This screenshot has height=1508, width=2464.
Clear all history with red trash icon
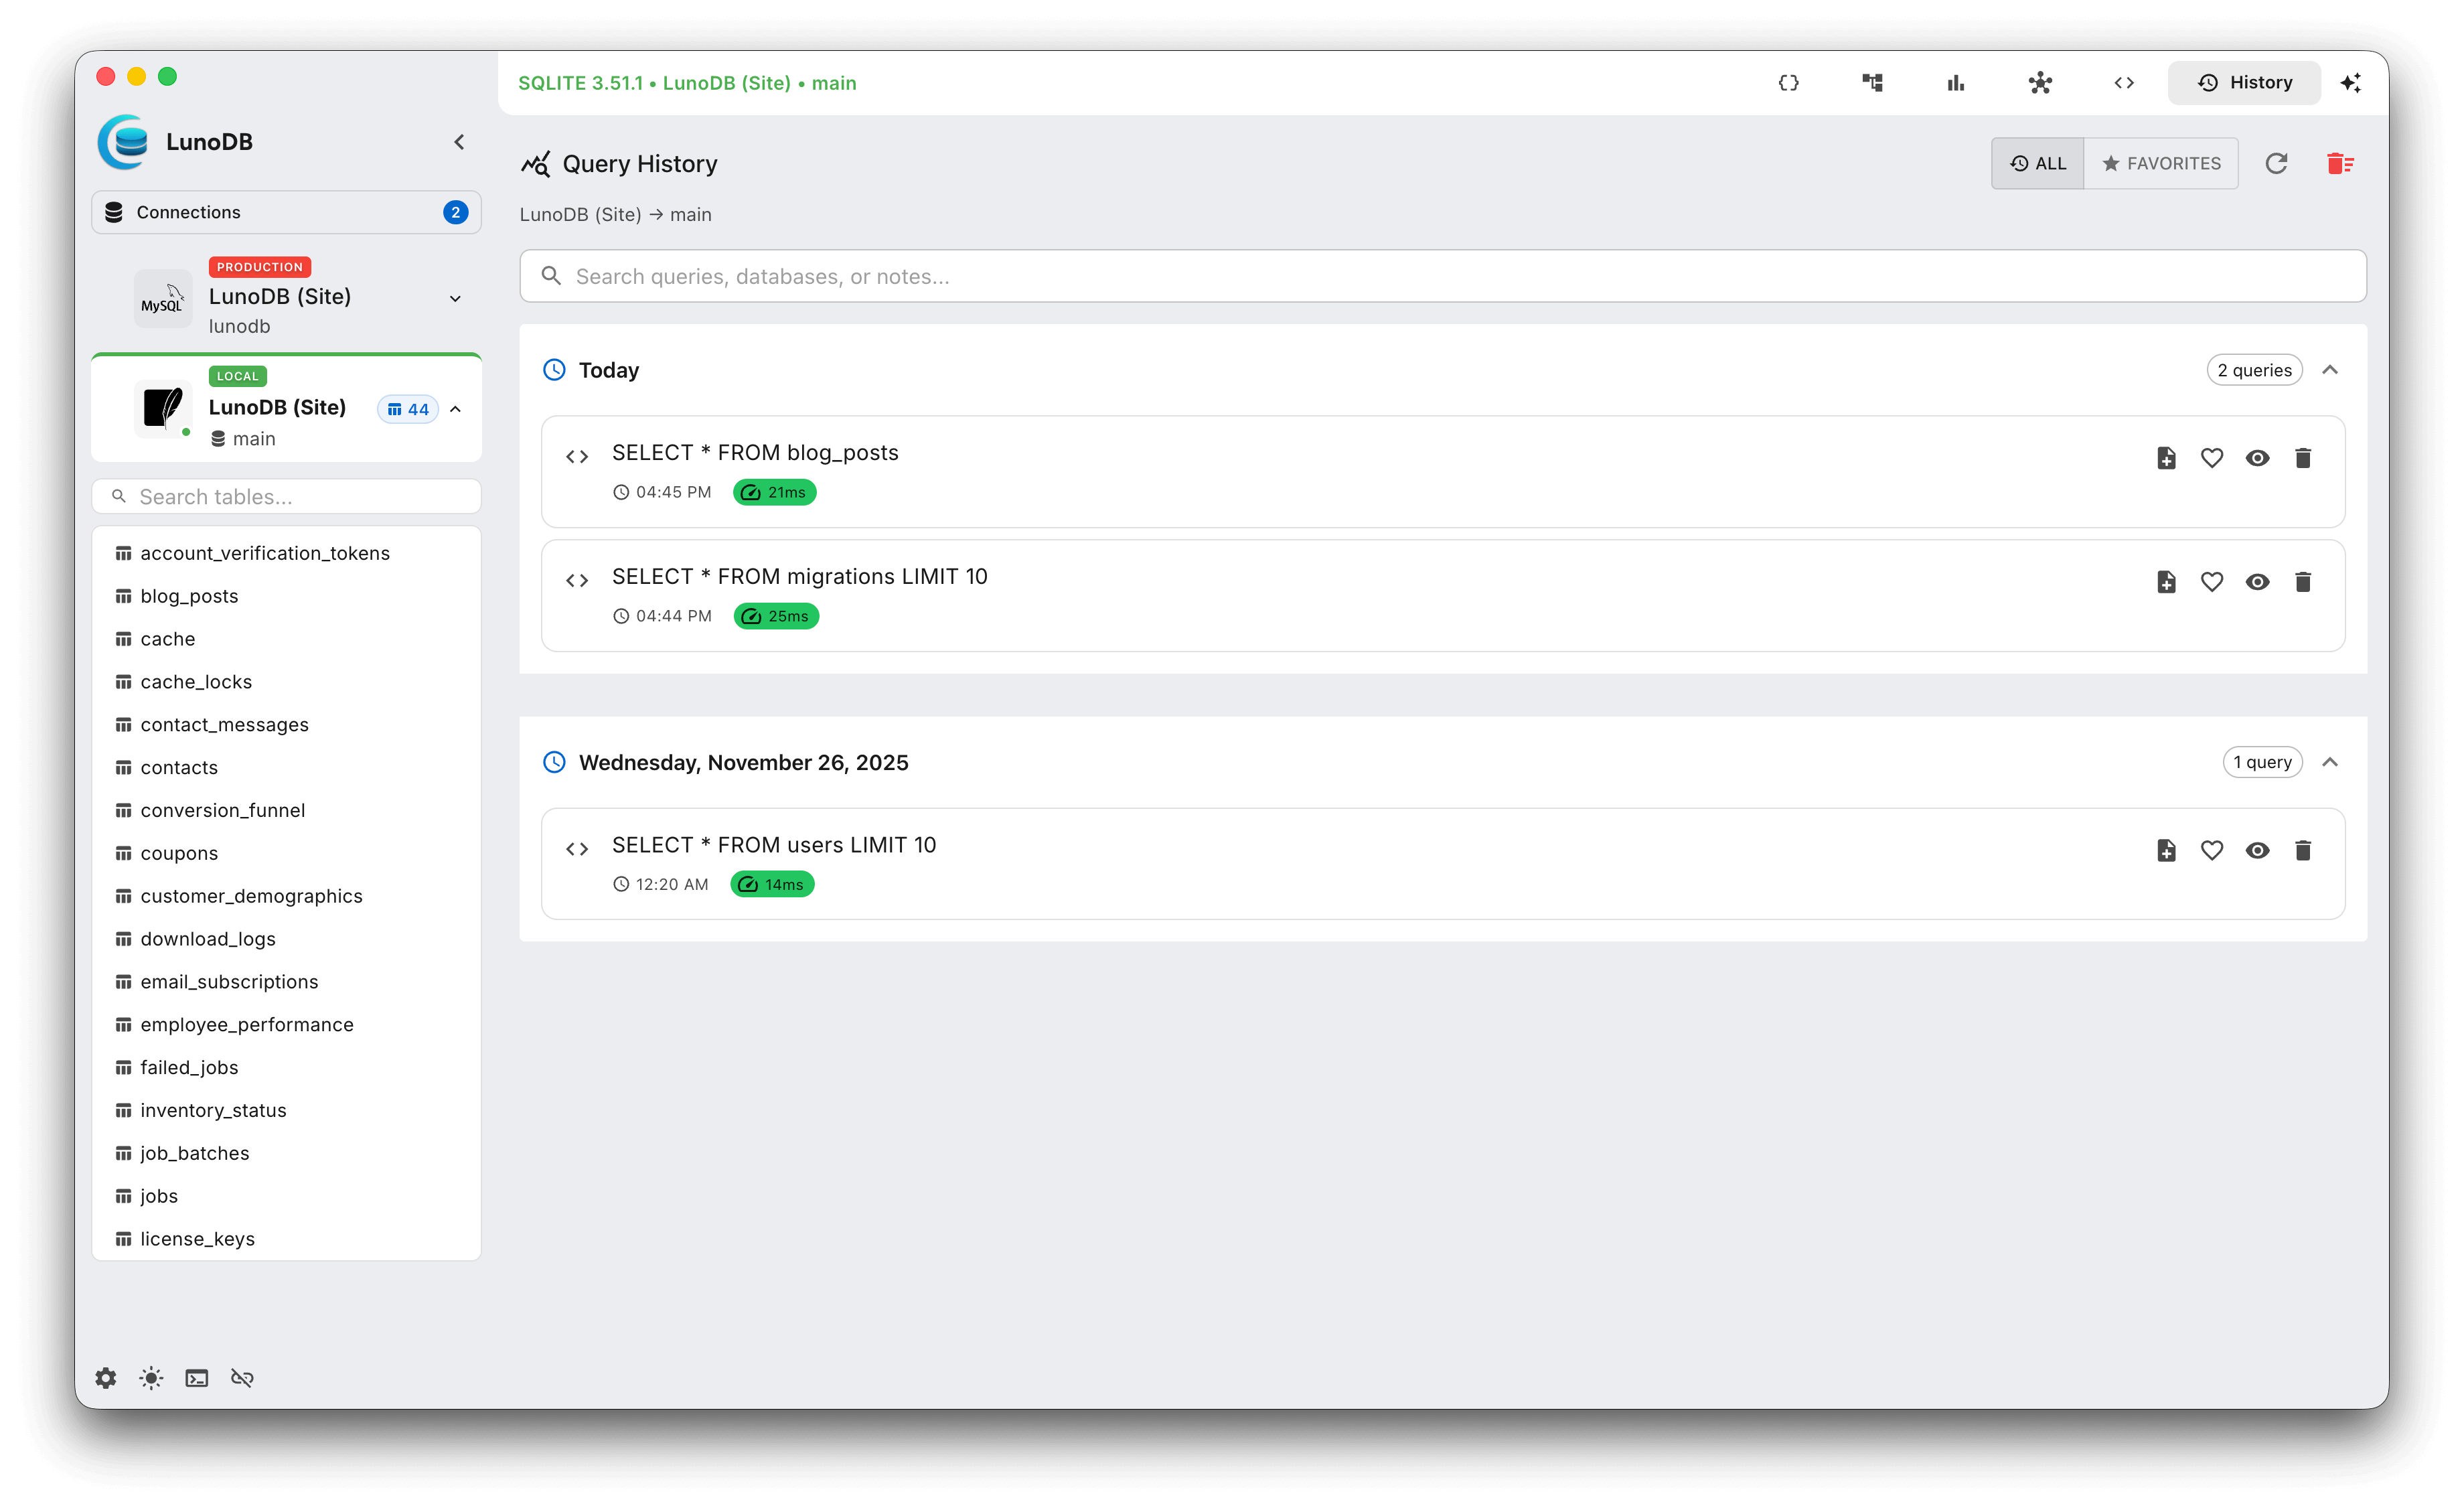[x=2340, y=163]
